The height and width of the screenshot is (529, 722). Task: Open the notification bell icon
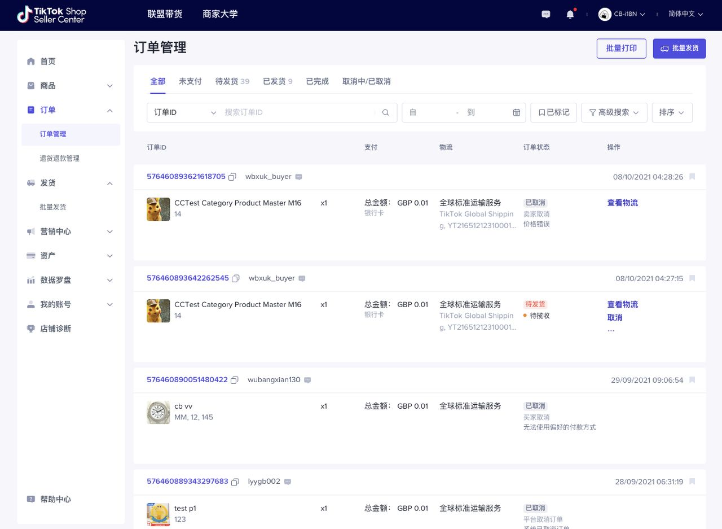point(570,15)
